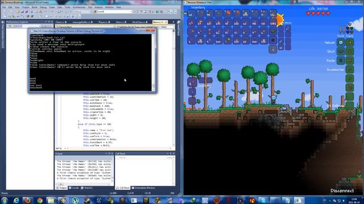The height and width of the screenshot is (204, 364).
Task: Close the active Item.cs tab
Action: (166, 22)
